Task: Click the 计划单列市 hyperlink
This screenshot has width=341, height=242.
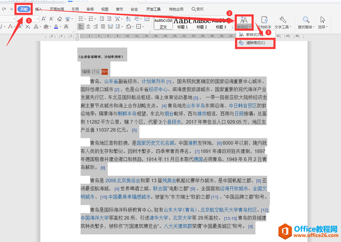Action: tap(153, 82)
